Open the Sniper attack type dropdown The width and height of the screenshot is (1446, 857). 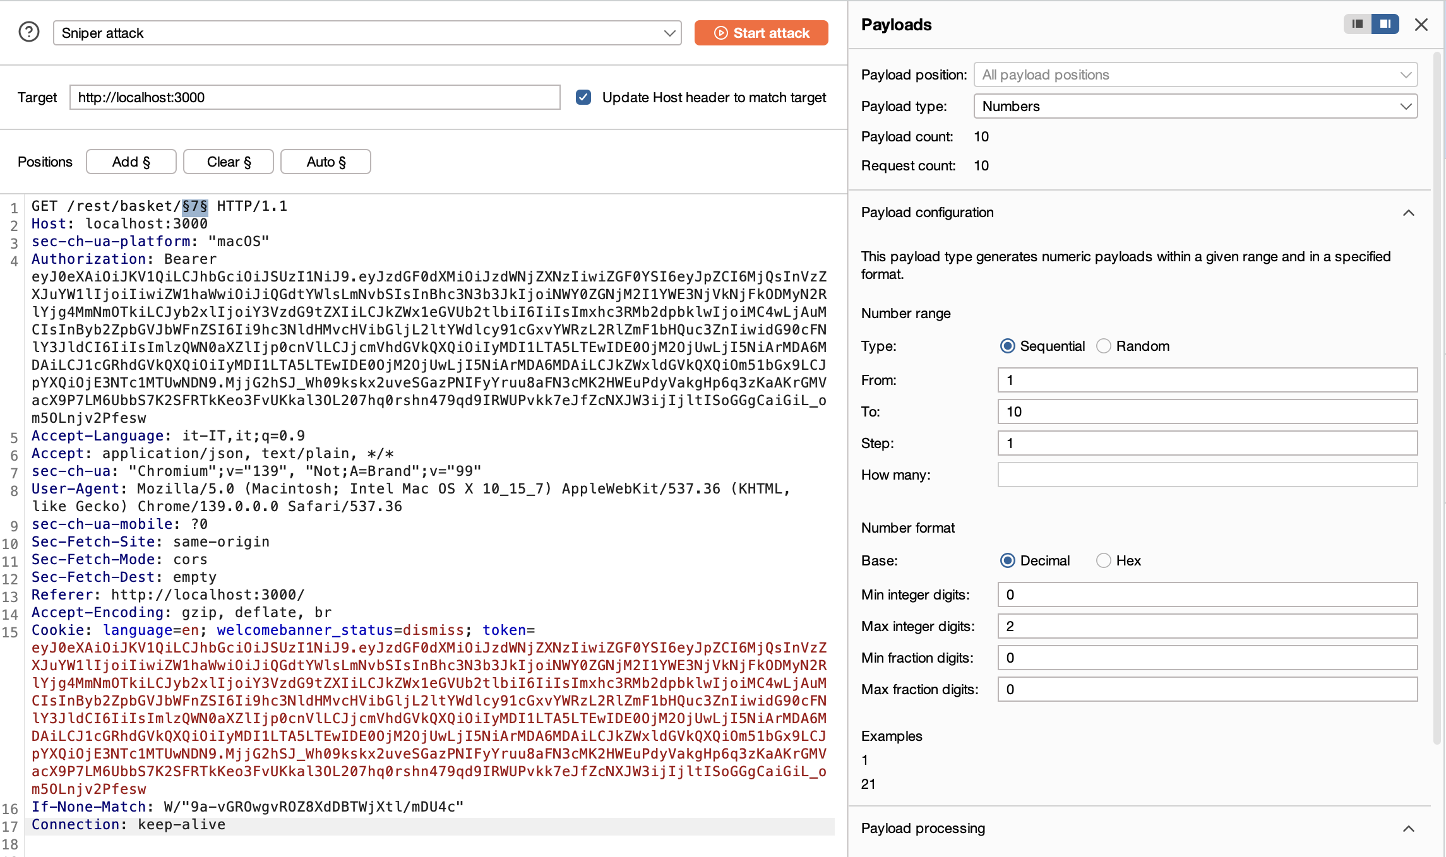(x=367, y=33)
